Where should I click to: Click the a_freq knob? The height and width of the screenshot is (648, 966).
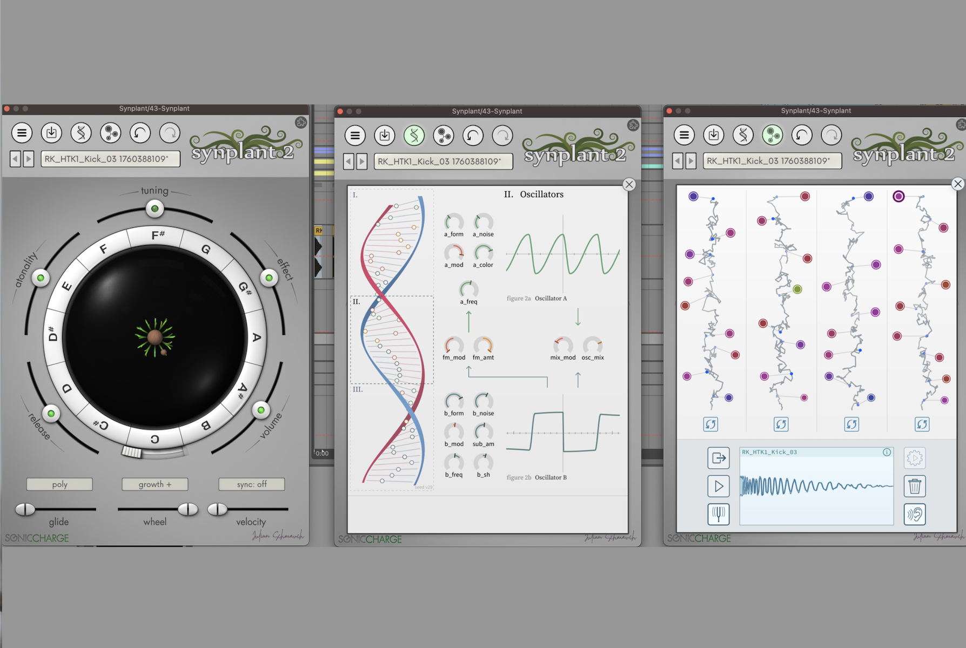click(468, 289)
